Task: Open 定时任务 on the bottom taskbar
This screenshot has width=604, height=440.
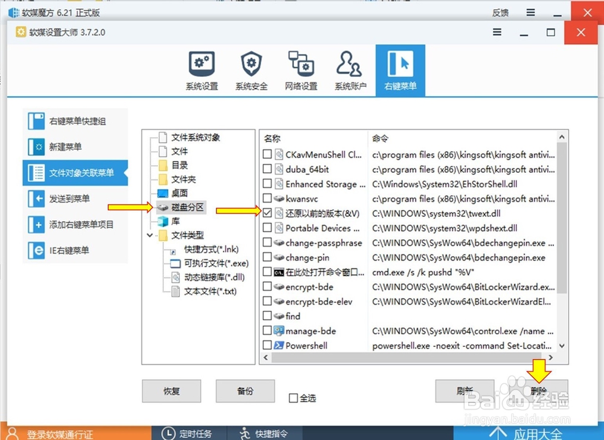Action: (188, 433)
